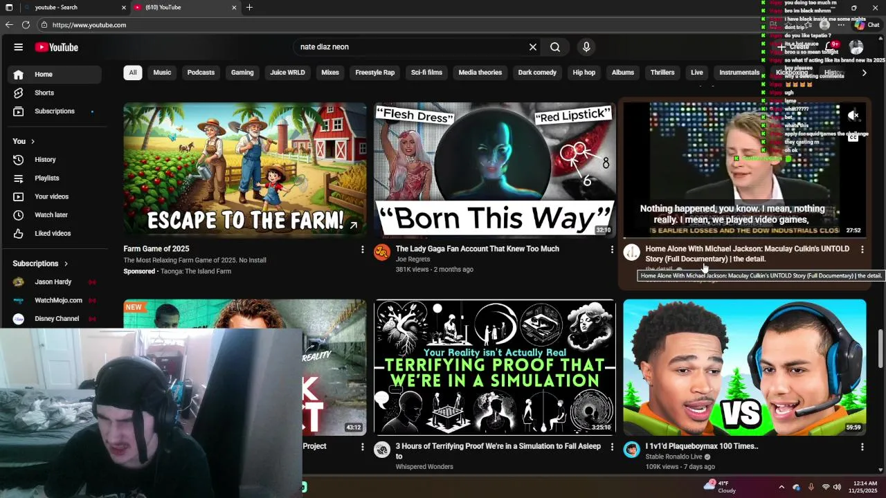Select the Podcasts filter chip
This screenshot has width=886, height=498.
pos(201,73)
